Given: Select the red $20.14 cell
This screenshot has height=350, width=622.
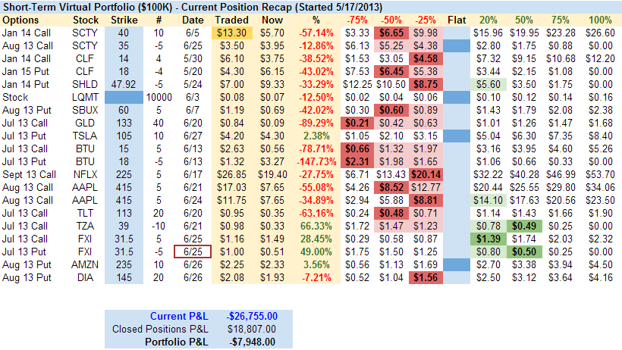Looking at the screenshot, I should pos(426,172).
